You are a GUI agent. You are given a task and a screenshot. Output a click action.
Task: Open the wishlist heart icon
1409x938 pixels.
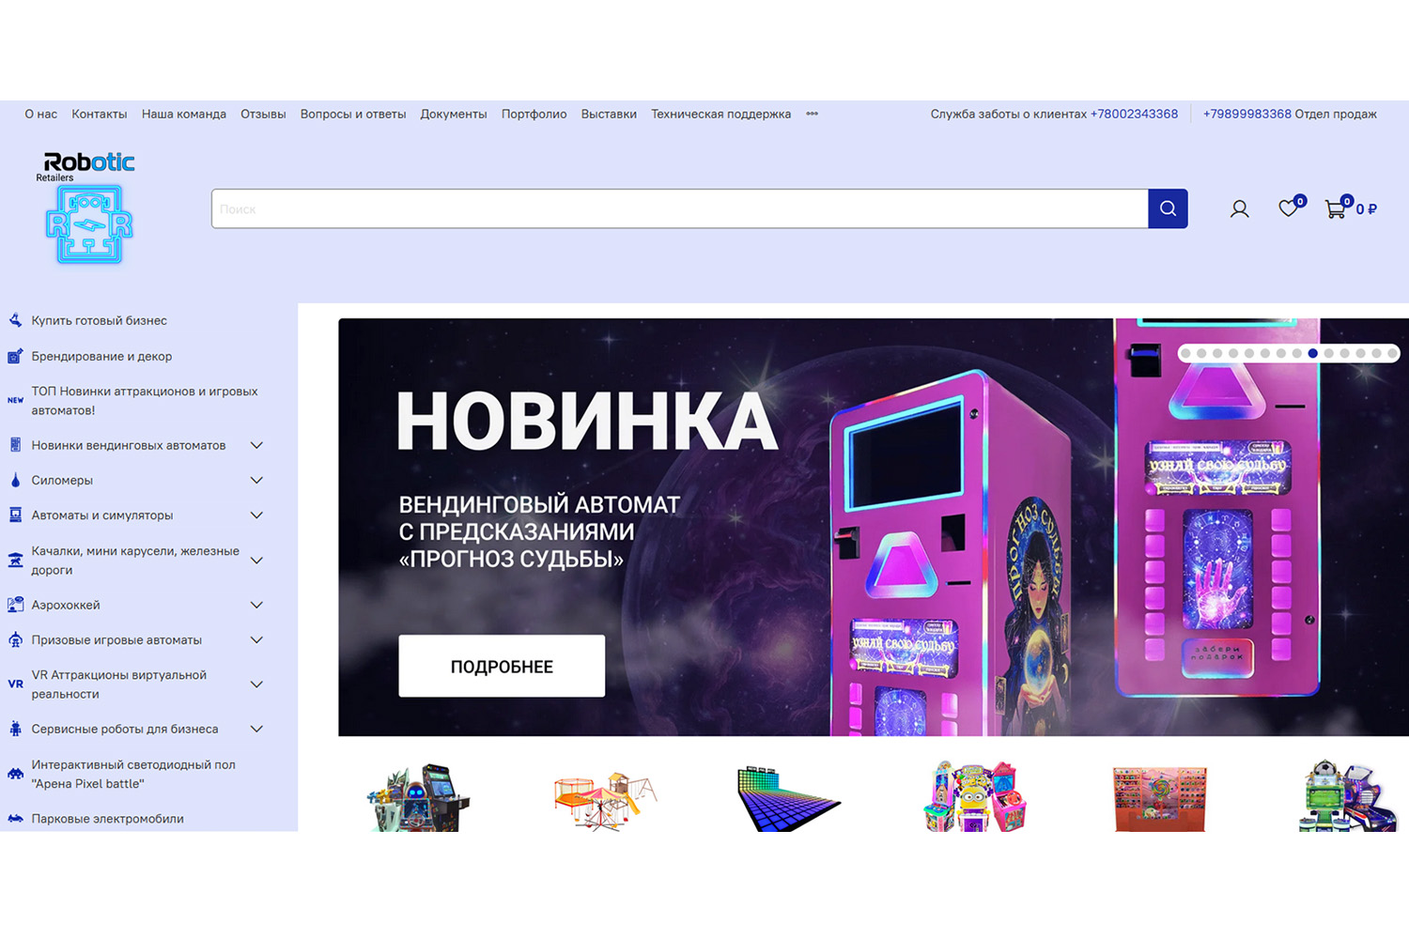[x=1289, y=208]
